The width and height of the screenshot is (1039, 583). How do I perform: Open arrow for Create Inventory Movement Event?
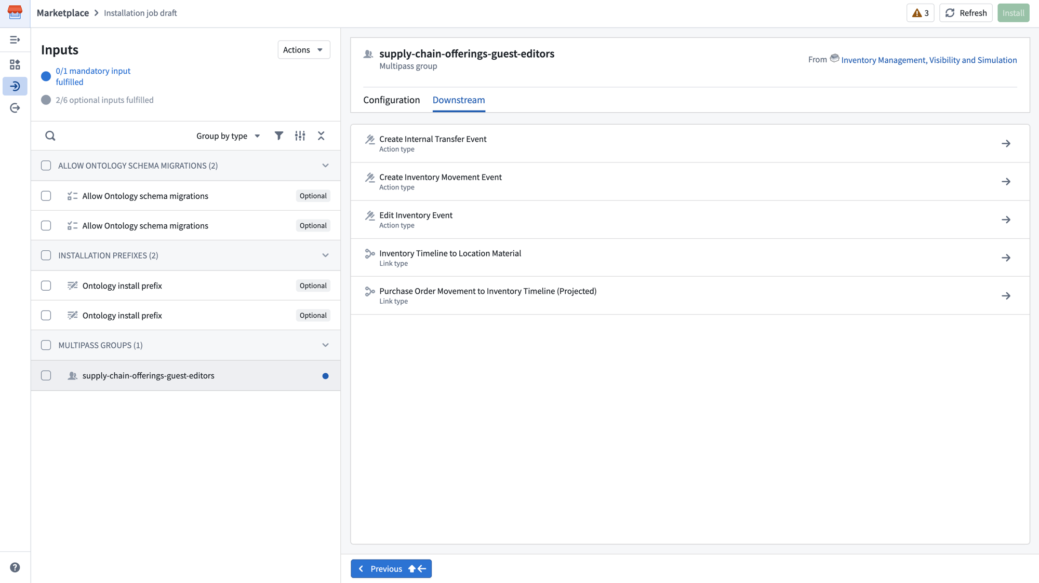click(1006, 182)
